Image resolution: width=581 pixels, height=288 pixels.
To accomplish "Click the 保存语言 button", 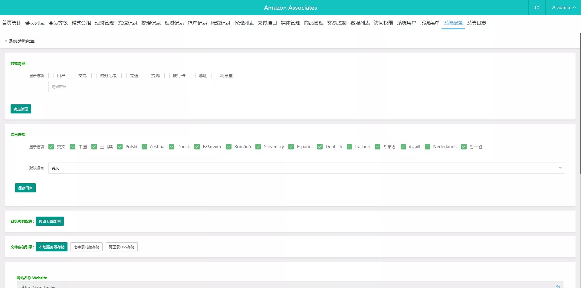I will [x=25, y=188].
